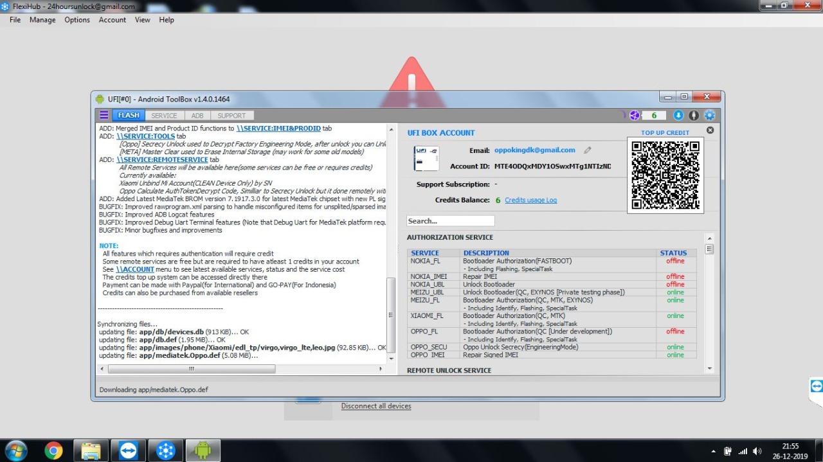Close the UFI Box Account panel
Screen dimensions: 823x462
[710, 130]
